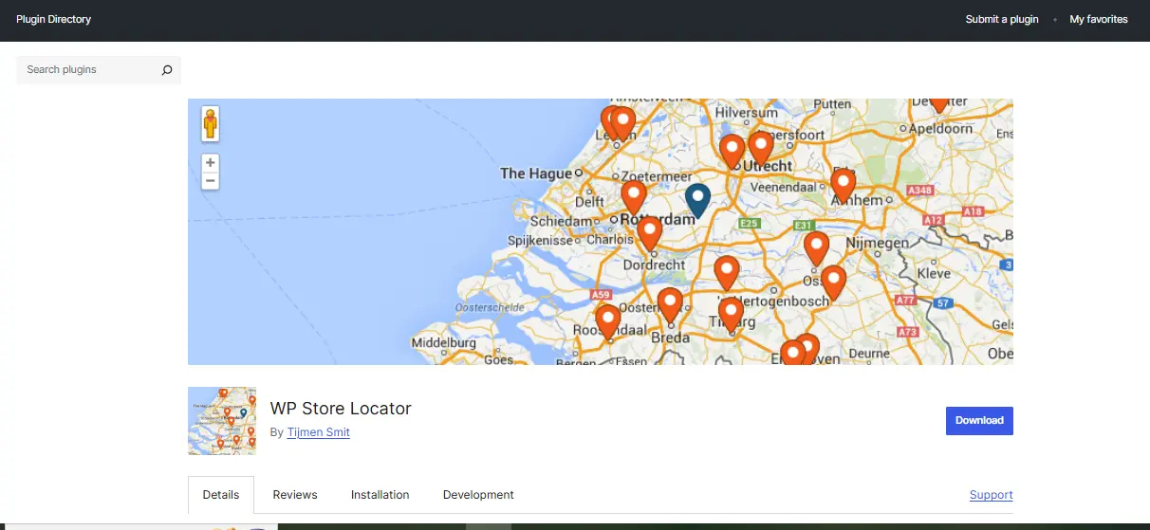Open the Details tab
Screen dimensions: 1150x530
[x=221, y=495]
